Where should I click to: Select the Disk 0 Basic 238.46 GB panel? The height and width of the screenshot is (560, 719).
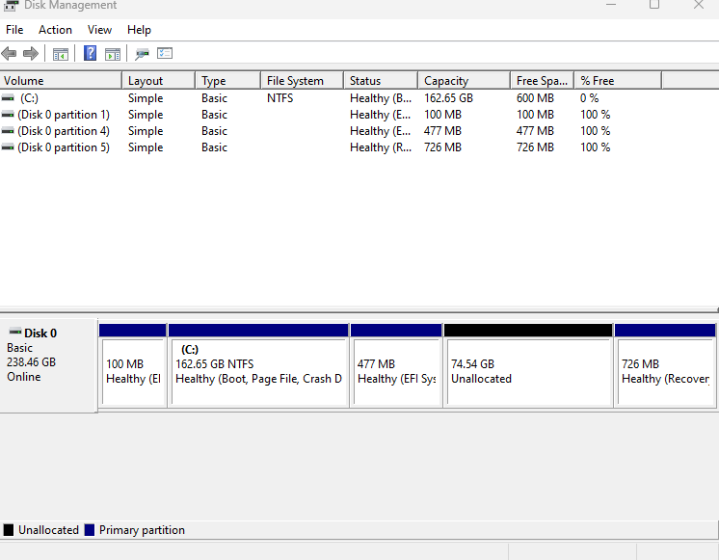click(48, 365)
